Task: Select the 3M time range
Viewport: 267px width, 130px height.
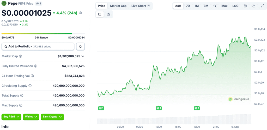Action: point(206,6)
